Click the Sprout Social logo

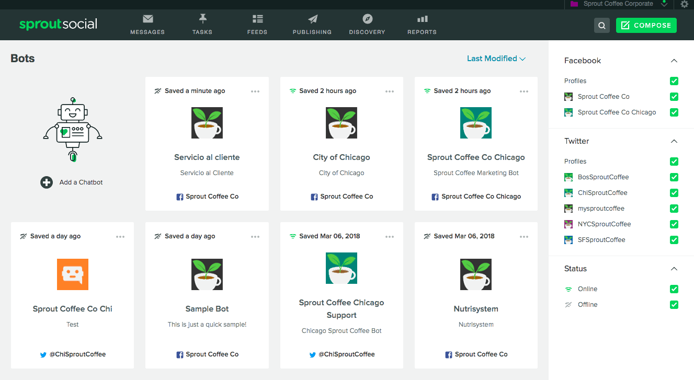pyautogui.click(x=58, y=25)
